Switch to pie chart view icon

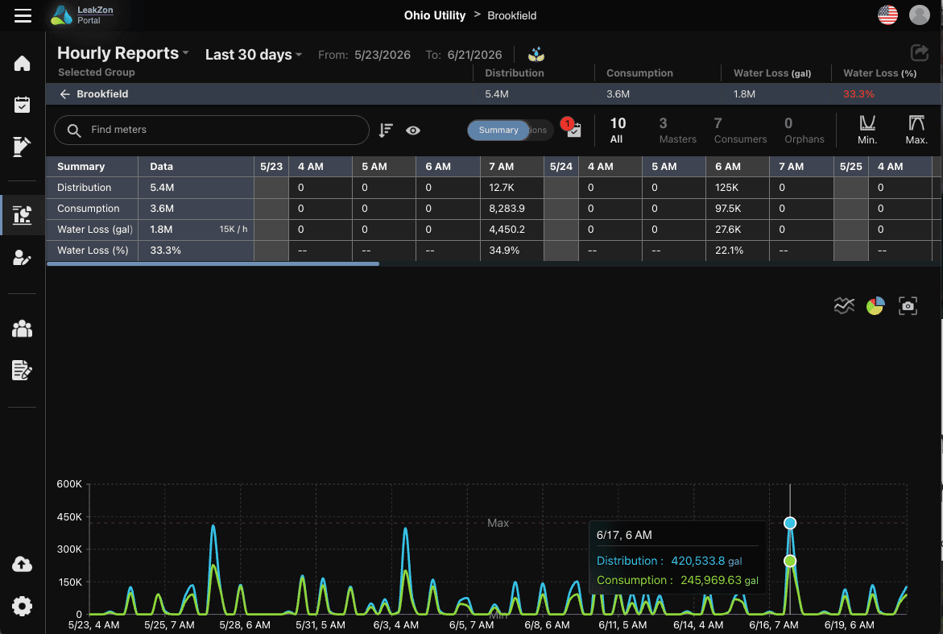click(875, 305)
